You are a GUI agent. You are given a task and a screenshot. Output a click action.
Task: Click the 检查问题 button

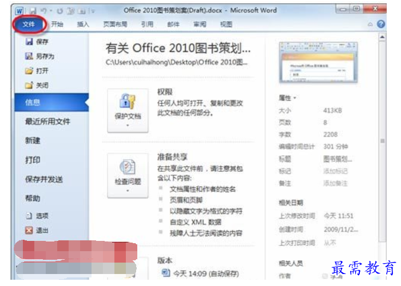pyautogui.click(x=128, y=175)
